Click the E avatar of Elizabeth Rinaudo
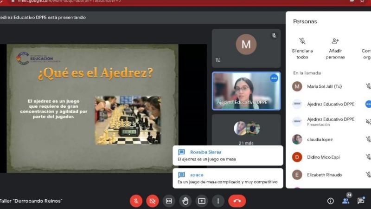The height and width of the screenshot is (209, 371). [x=297, y=175]
